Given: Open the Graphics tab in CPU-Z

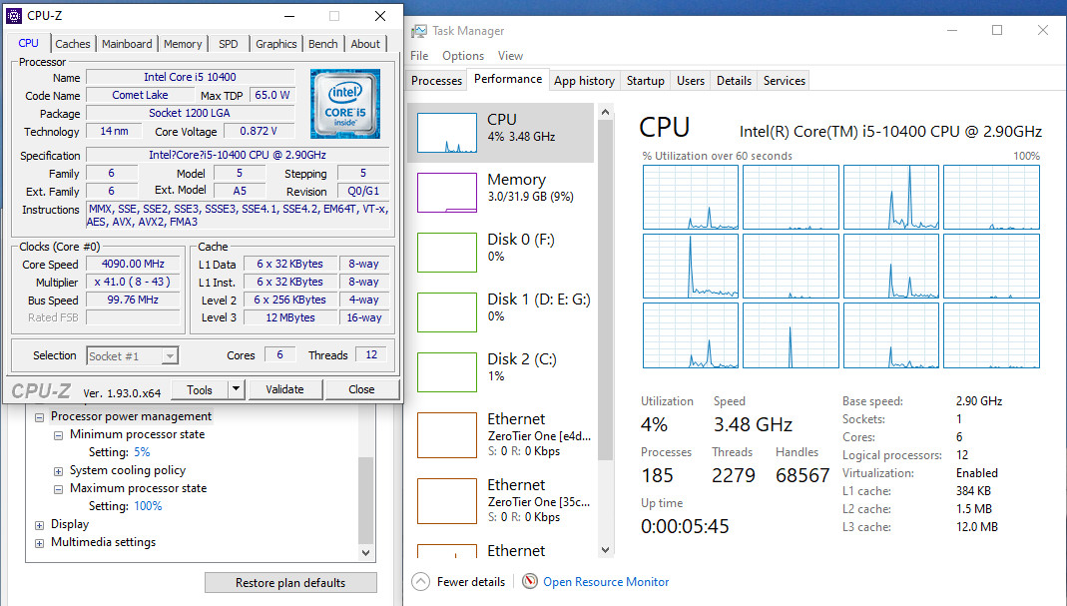Looking at the screenshot, I should pyautogui.click(x=276, y=44).
